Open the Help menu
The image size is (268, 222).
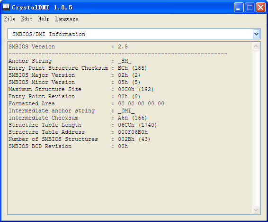44,18
